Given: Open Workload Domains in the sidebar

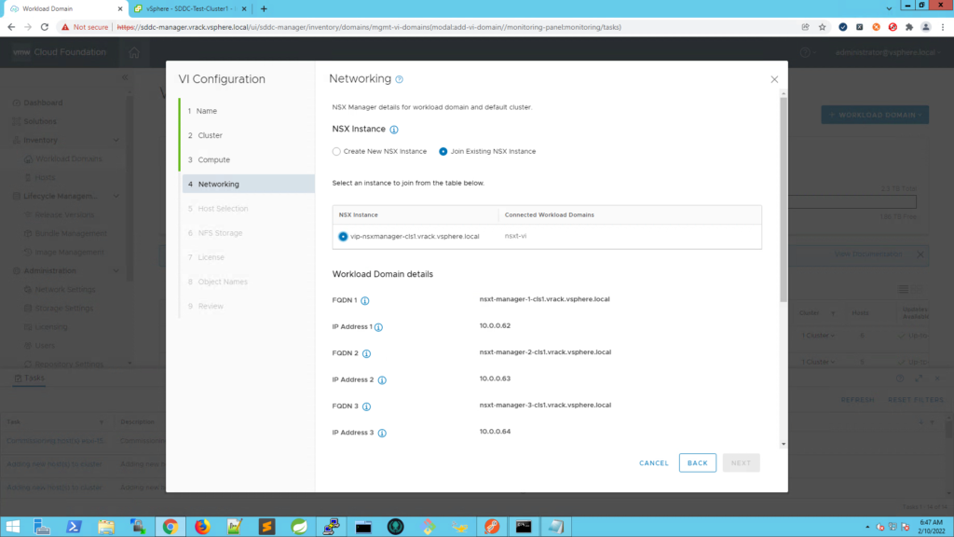Looking at the screenshot, I should tap(68, 158).
